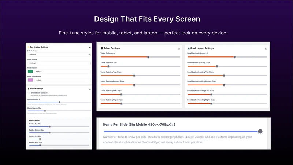Click the tablet icon beside Tablet Settings
This screenshot has height=165, width=293.
click(x=102, y=48)
